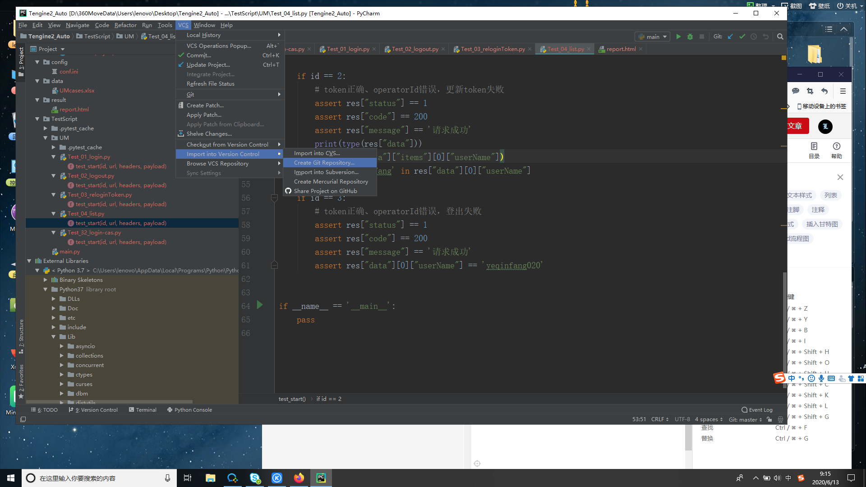
Task: Open File Explorer from taskbar
Action: click(x=211, y=478)
